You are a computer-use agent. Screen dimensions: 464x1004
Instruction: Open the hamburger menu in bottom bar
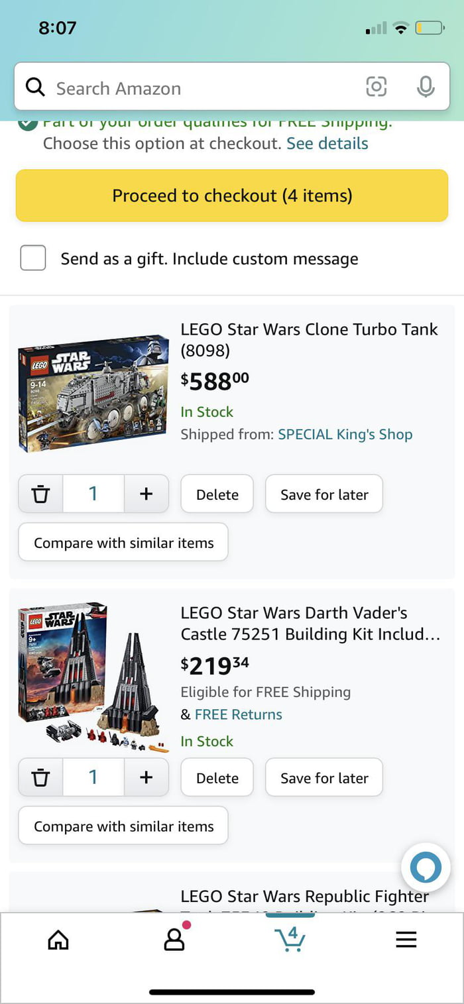(x=406, y=939)
